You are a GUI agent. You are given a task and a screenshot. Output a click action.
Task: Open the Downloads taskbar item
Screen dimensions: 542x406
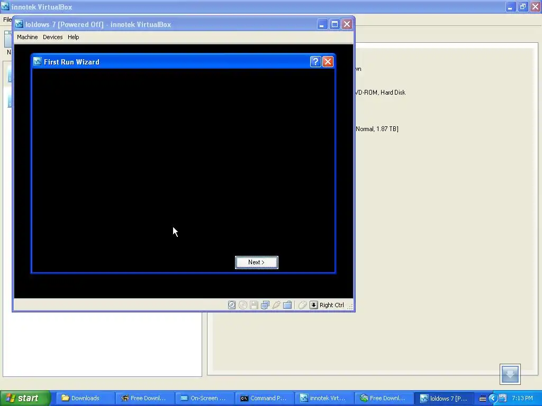coord(85,398)
